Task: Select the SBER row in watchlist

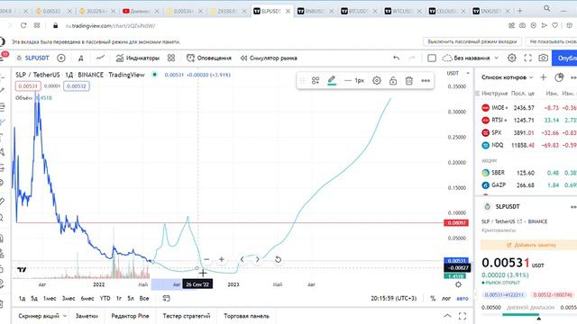Action: (x=528, y=173)
